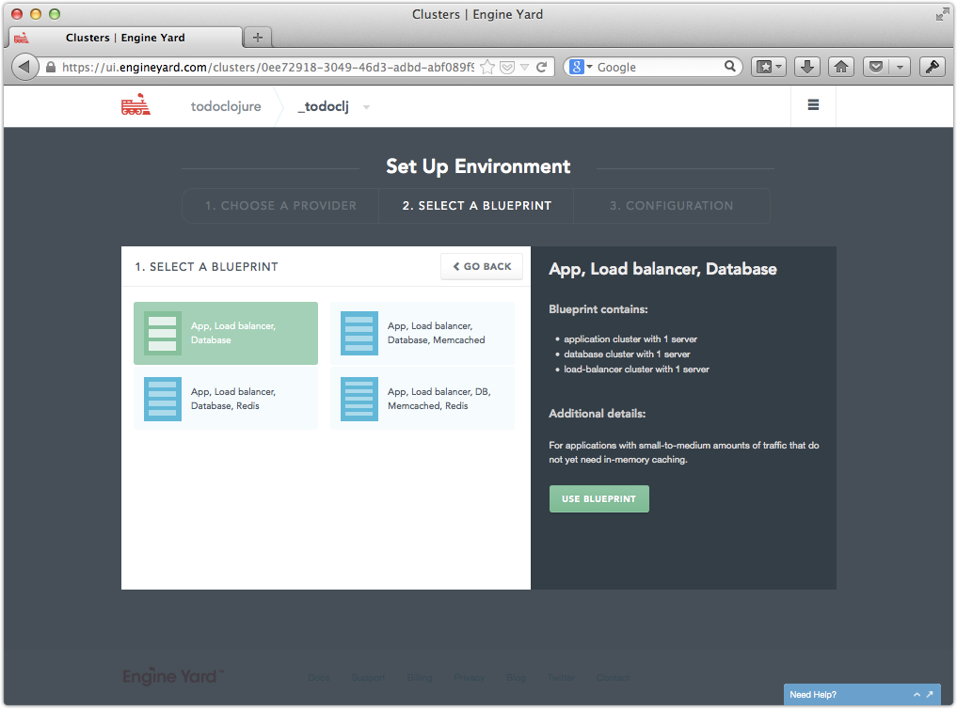Select the Clusters | Engine Yard browser tab
This screenshot has height=709, width=957.
(x=125, y=38)
